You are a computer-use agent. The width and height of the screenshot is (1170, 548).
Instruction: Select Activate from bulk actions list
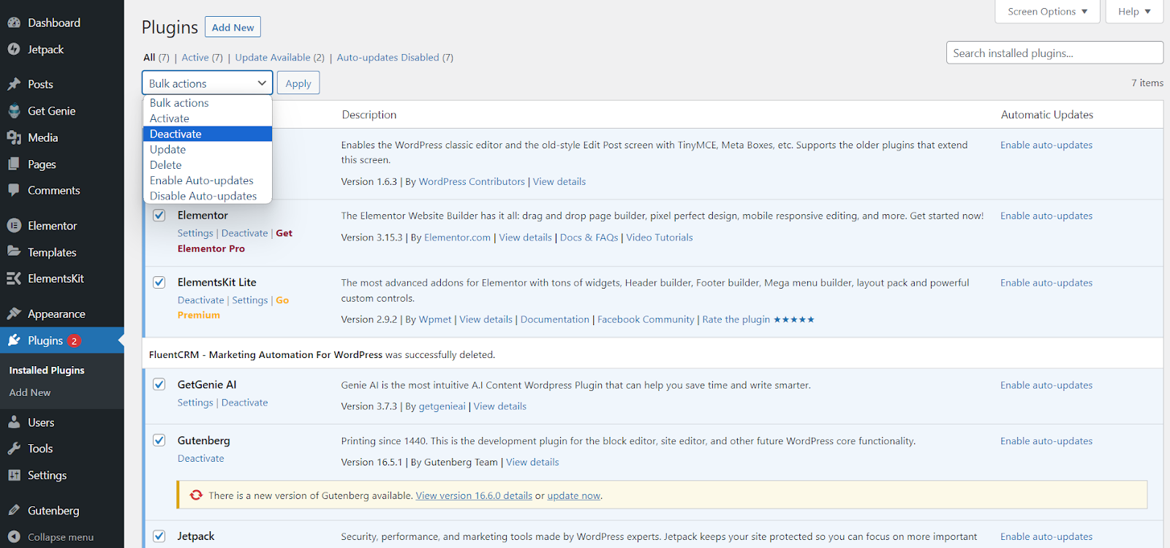click(207, 118)
